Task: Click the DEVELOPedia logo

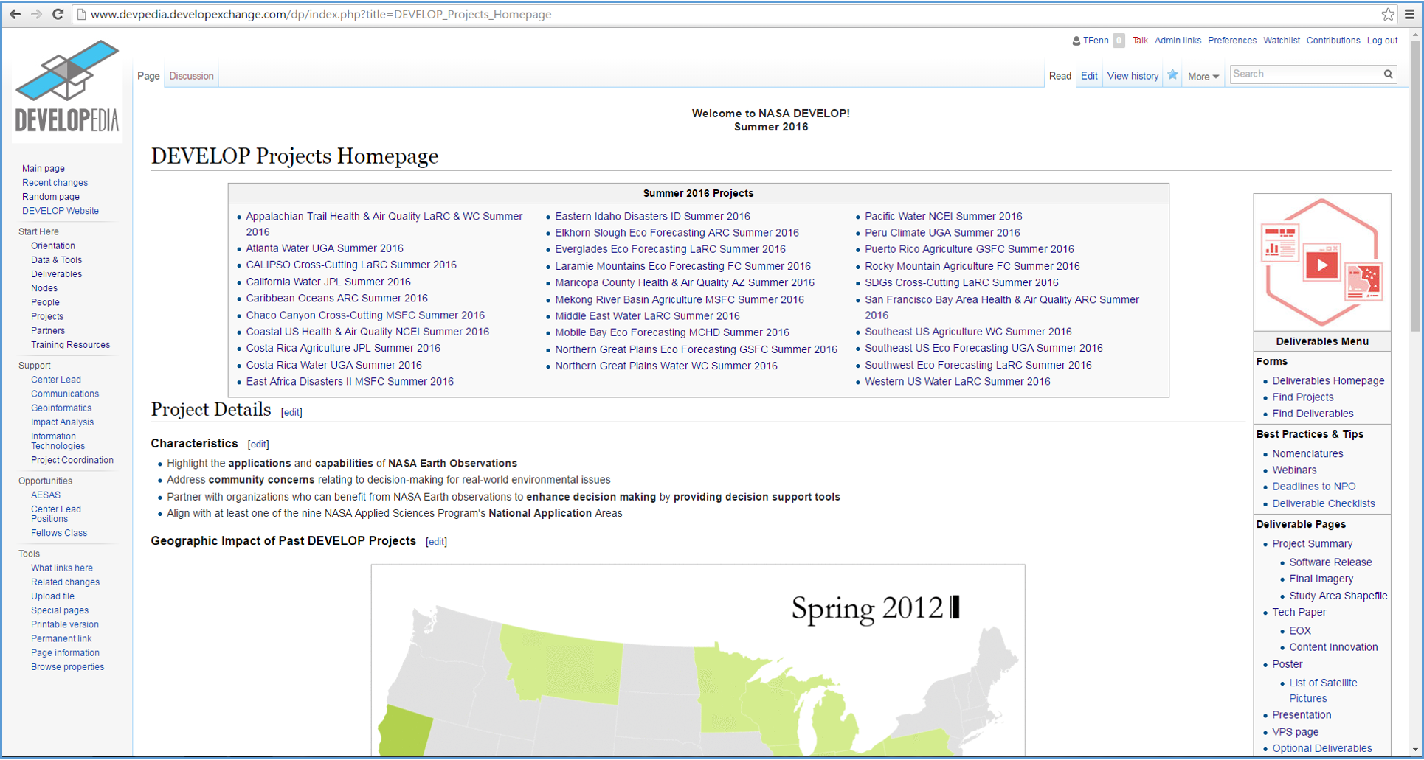Action: pos(67,88)
